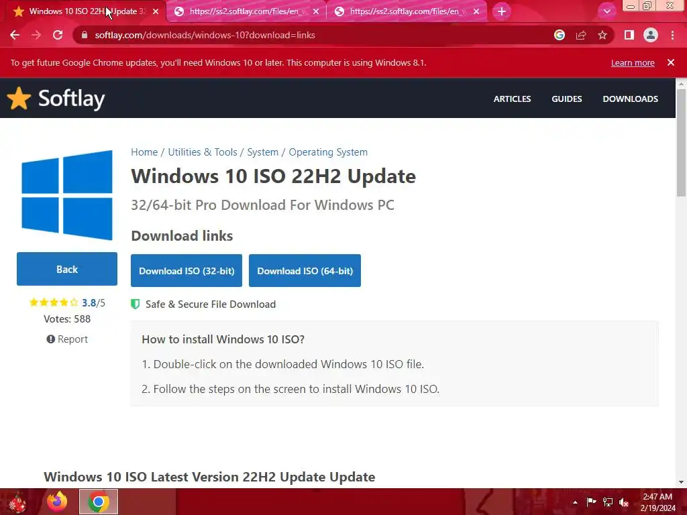Click the blue Back button
The width and height of the screenshot is (687, 515).
67,269
